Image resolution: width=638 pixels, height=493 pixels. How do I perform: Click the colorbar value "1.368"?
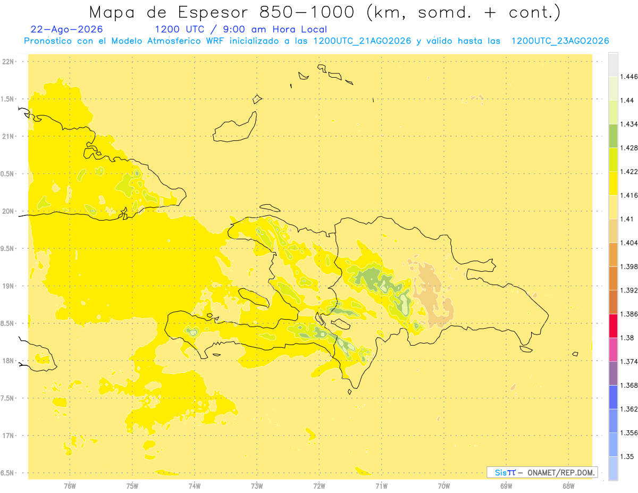[629, 385]
